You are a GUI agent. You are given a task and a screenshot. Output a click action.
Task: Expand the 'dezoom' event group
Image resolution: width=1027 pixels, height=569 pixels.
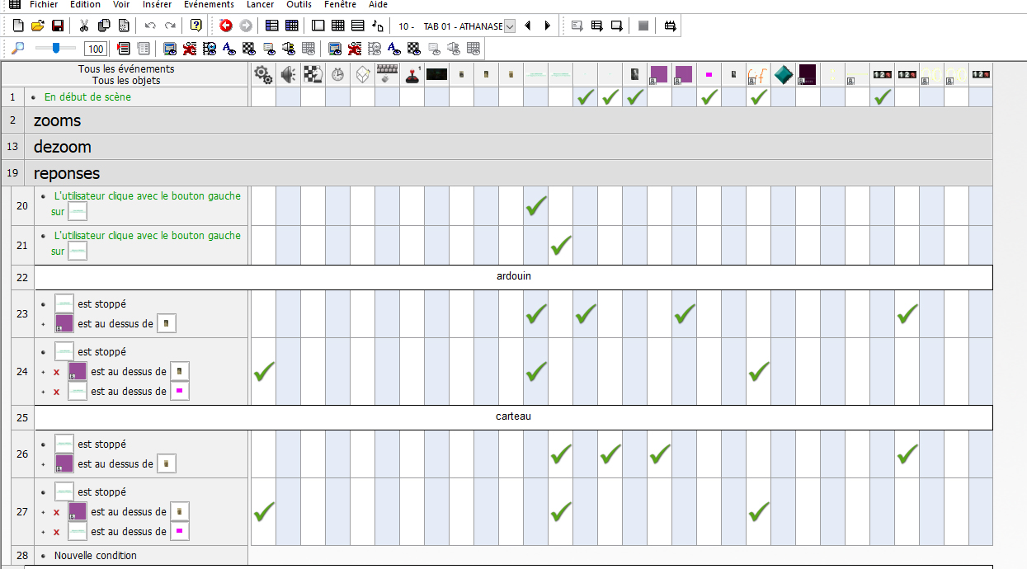click(x=62, y=147)
